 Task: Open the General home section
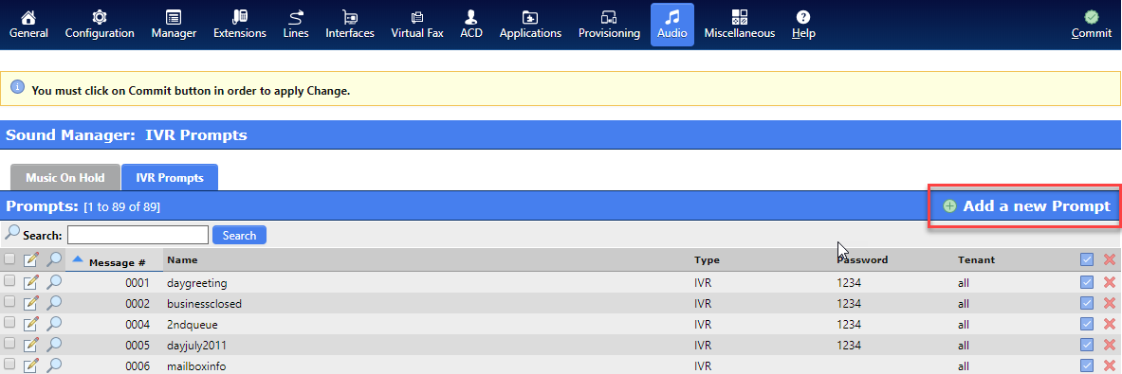click(28, 25)
